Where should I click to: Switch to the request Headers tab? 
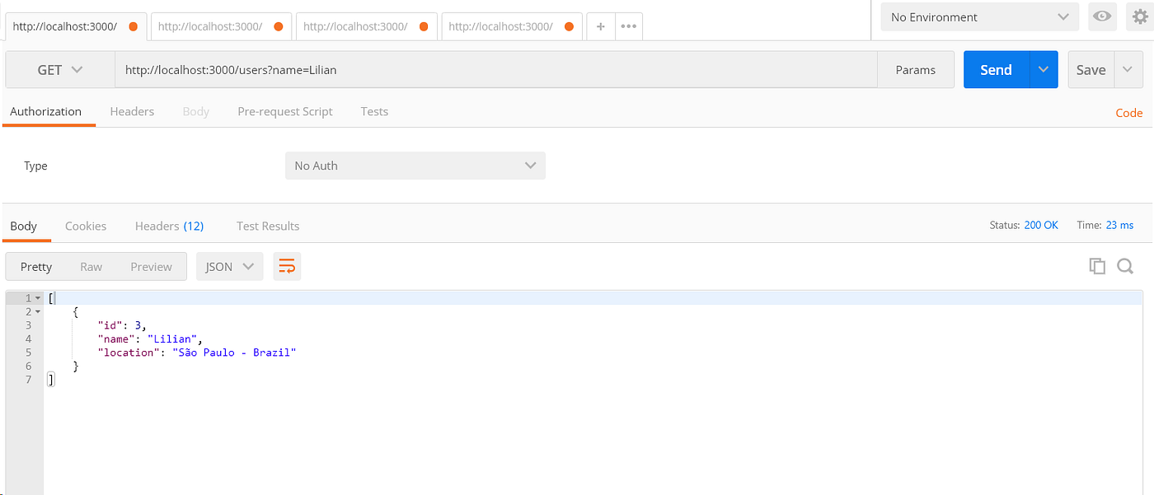click(x=132, y=111)
